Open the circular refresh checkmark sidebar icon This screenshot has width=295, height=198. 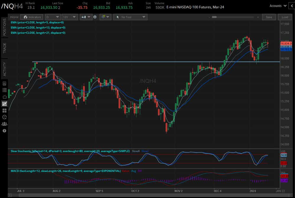[4, 117]
